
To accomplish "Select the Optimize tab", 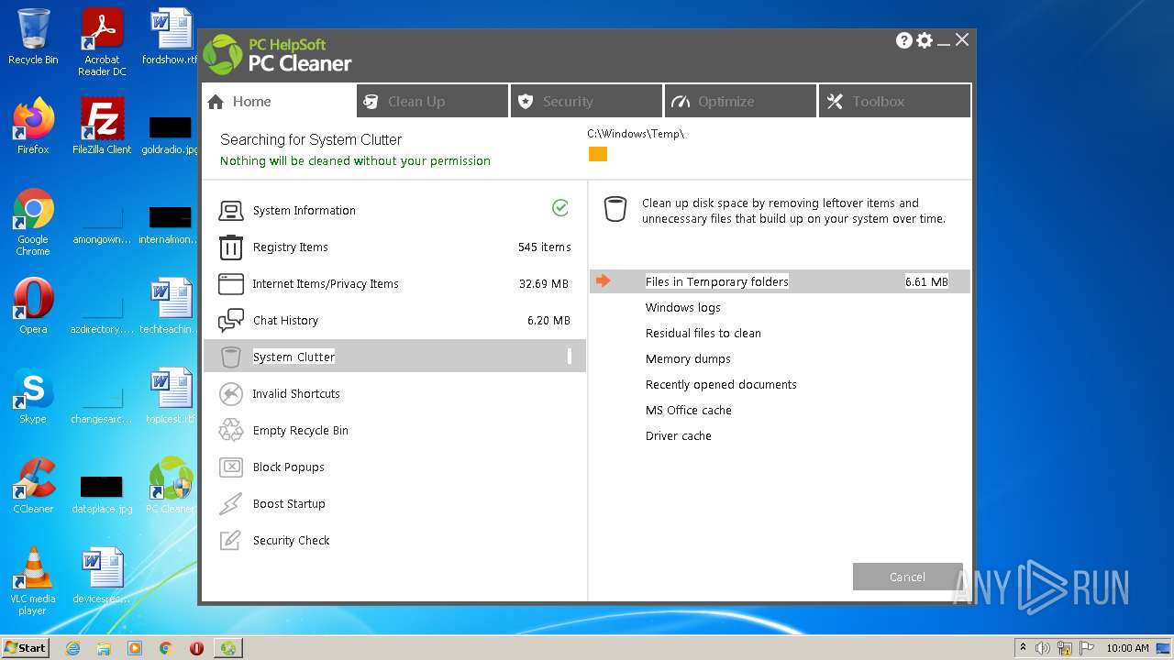I will (740, 101).
